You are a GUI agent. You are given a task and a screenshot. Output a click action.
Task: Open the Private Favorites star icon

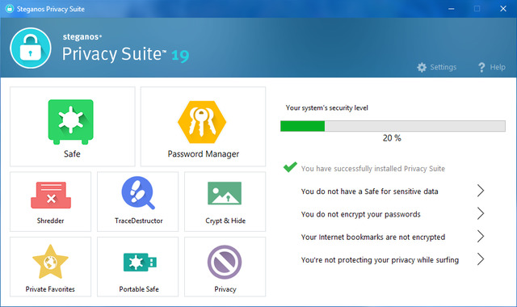click(50, 262)
